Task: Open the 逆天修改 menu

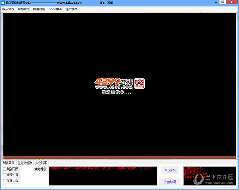Action: pyautogui.click(x=71, y=9)
